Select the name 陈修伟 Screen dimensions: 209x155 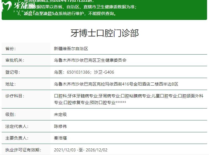pos(60,126)
